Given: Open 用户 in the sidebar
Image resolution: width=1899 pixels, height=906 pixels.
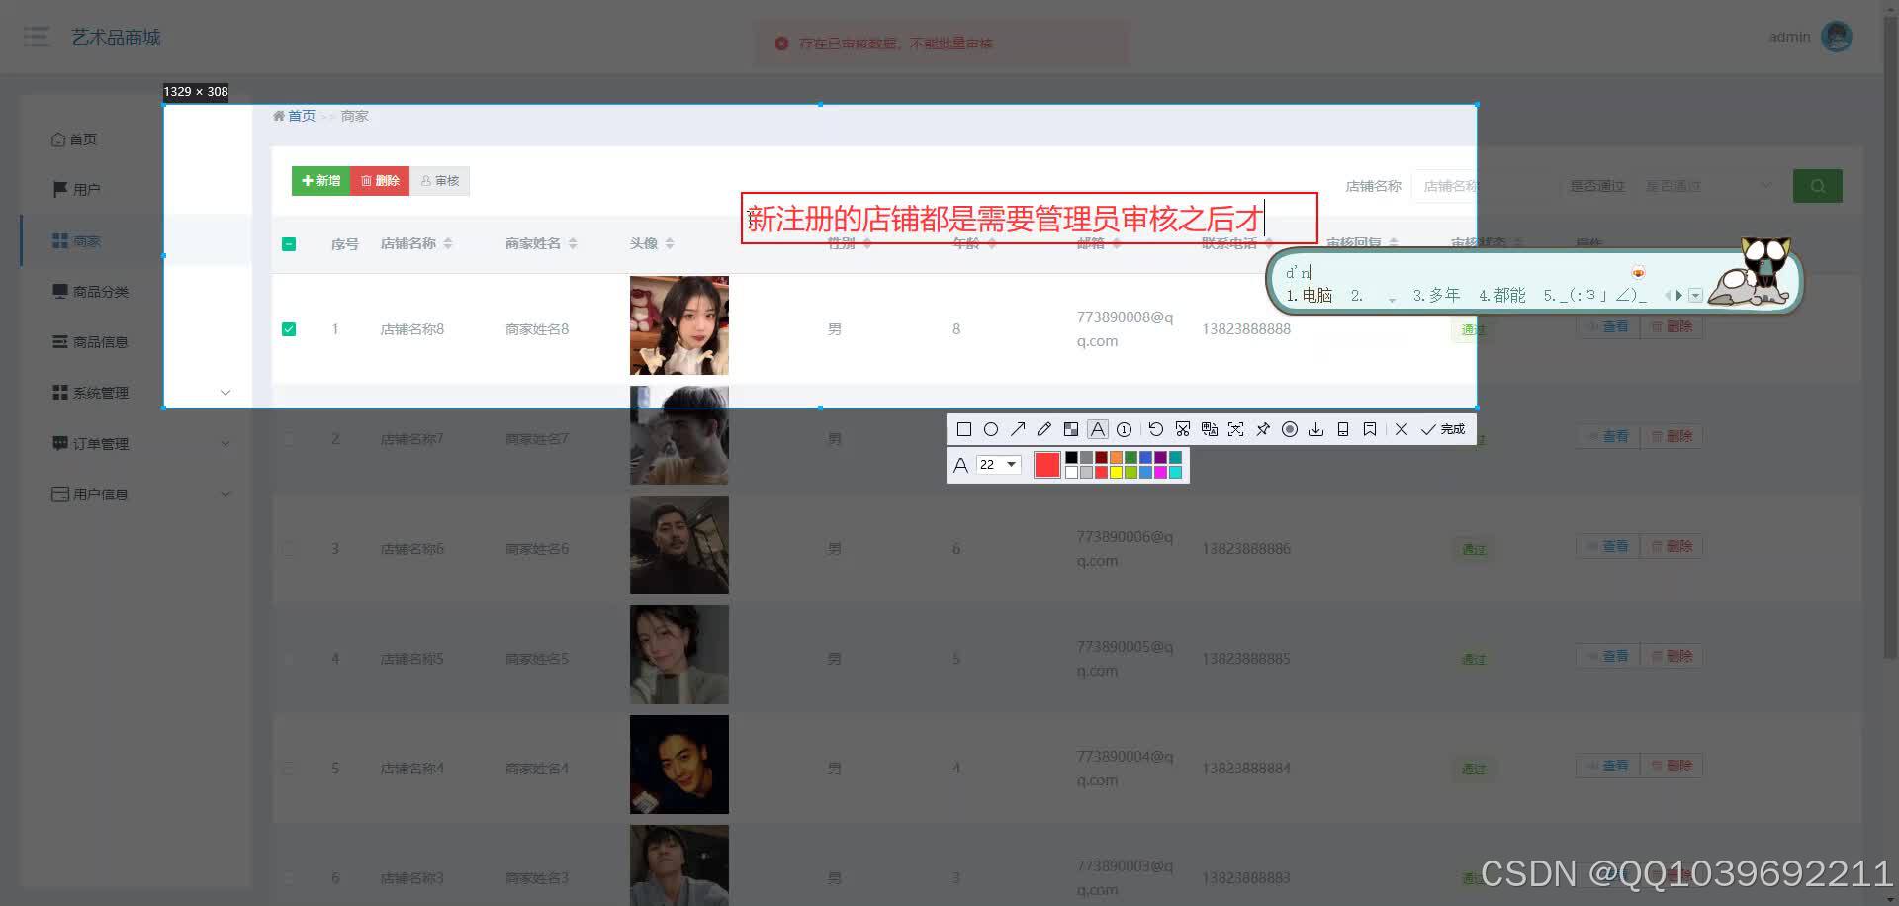Looking at the screenshot, I should coord(76,189).
